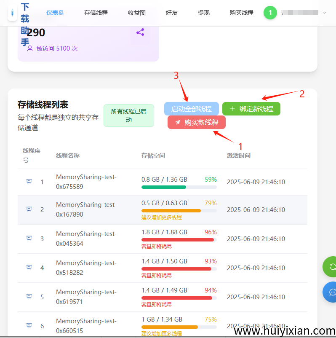336x338 pixels.
Task: Click the row icon for thread 3
Action: coord(29,239)
